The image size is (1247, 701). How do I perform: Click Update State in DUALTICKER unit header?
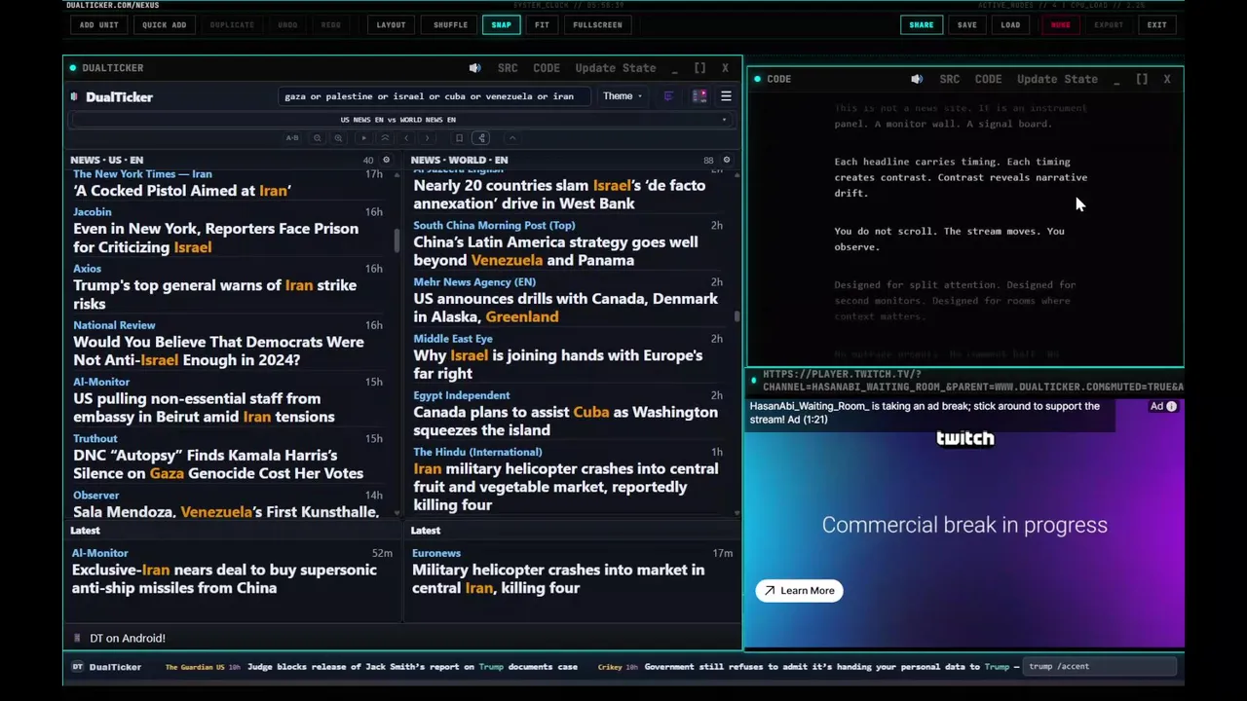pos(616,68)
